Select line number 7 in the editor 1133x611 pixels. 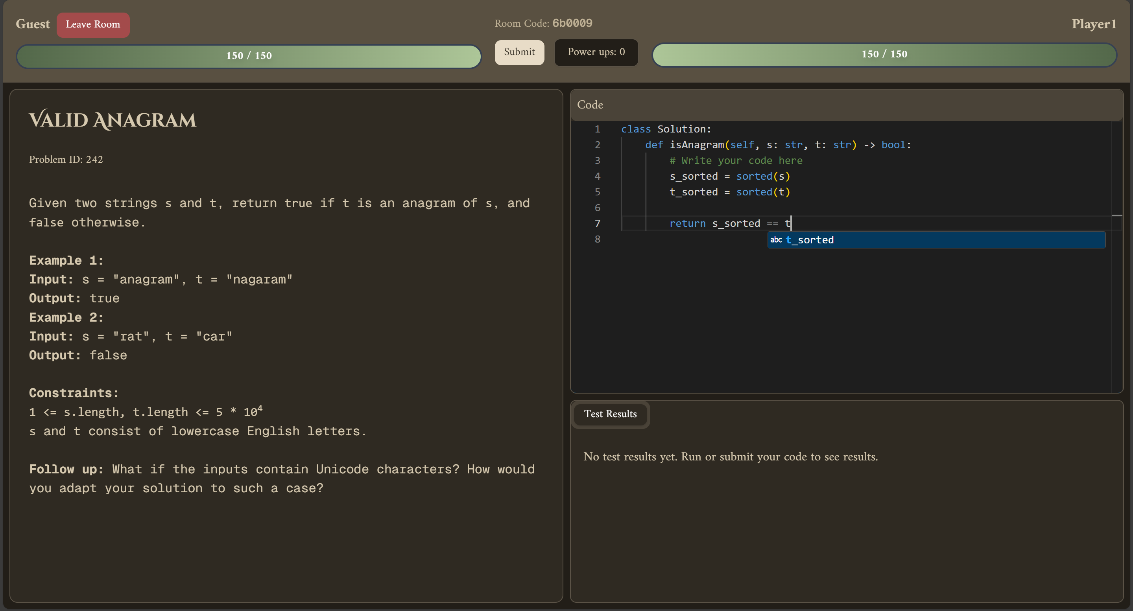pos(597,223)
